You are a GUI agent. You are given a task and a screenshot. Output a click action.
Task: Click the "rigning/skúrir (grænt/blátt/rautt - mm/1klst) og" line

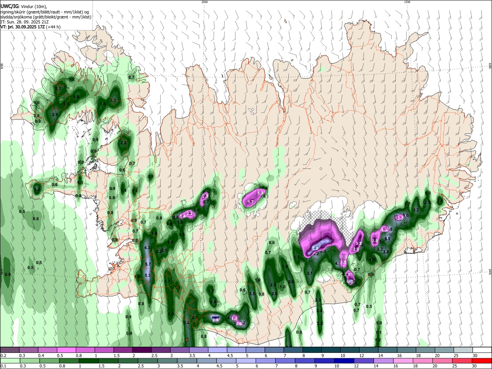(x=45, y=12)
